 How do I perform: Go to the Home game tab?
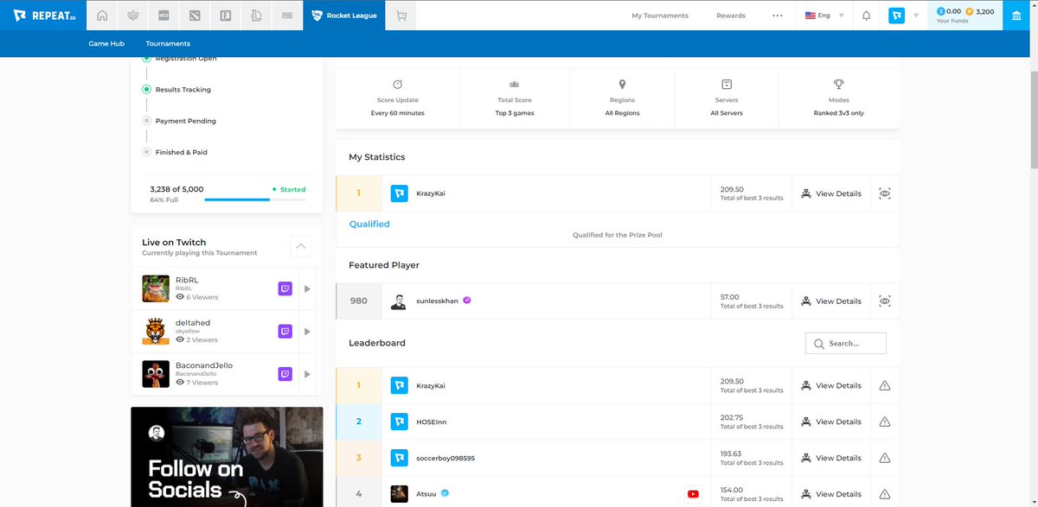[103, 16]
